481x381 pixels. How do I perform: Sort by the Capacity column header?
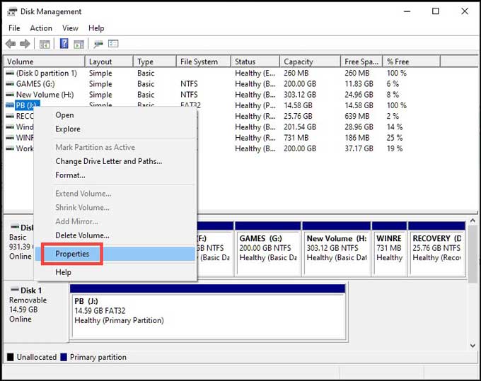[310, 61]
